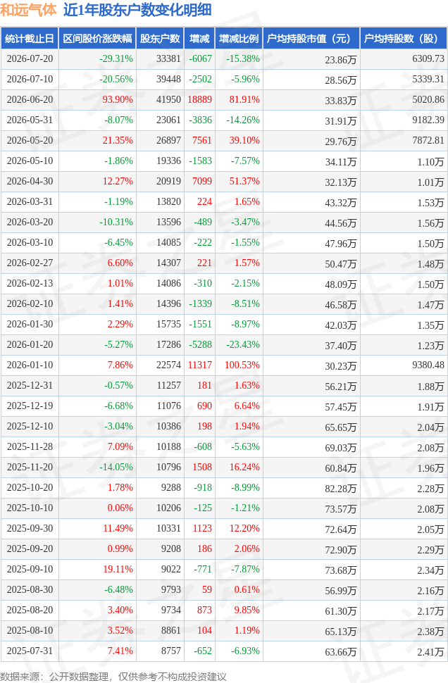Select the 2026-01-10 row date
Screen dimensions: 448x683
(30, 365)
